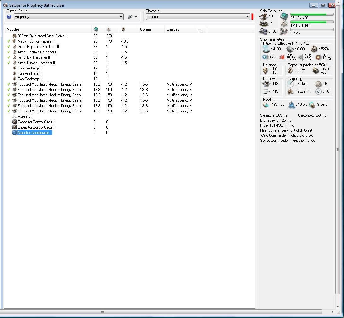
Task: Click the Cargohold: 350 m3 text
Action: pos(312,115)
